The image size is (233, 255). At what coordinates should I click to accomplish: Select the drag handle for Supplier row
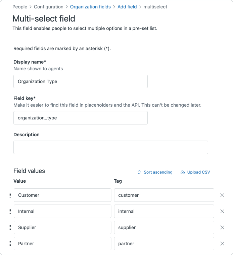[9, 227]
